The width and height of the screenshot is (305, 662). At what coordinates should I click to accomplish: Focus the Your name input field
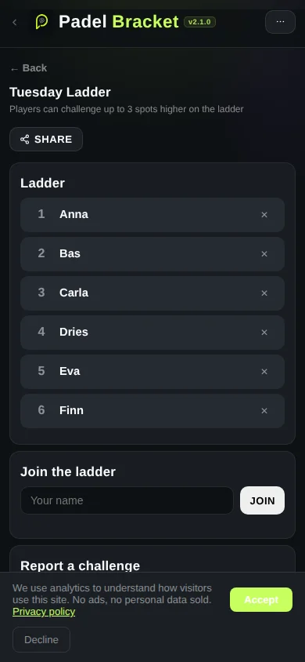tap(127, 500)
